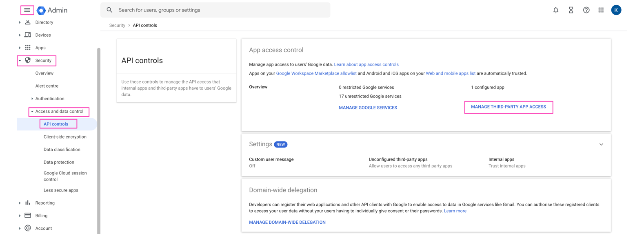Image resolution: width=644 pixels, height=251 pixels.
Task: Select Client-side encryption in sidebar
Action: [65, 137]
